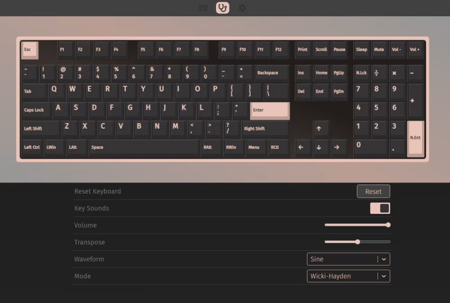
Task: Click the Transpose slider
Action: click(357, 242)
